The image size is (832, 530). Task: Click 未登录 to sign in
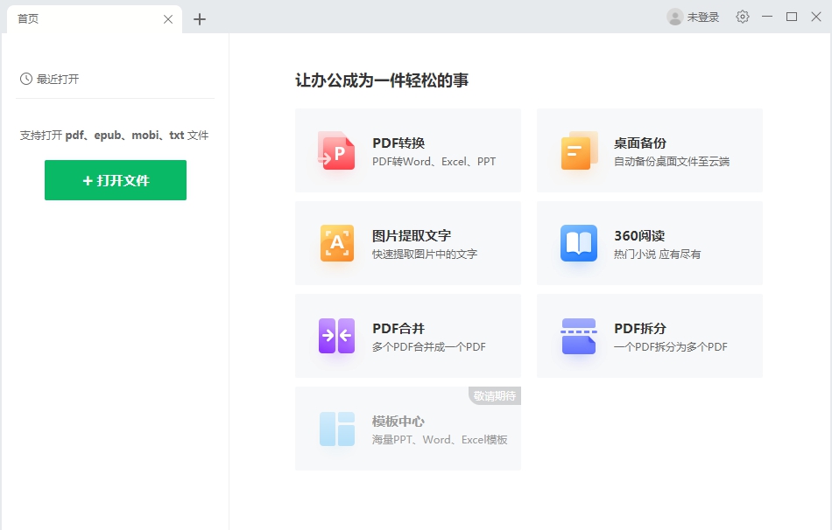[x=702, y=17]
